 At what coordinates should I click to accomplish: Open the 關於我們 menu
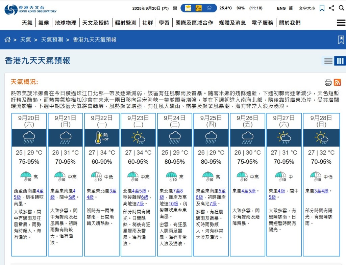[290, 23]
